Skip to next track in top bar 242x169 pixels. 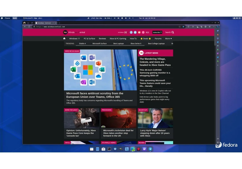[126, 18]
